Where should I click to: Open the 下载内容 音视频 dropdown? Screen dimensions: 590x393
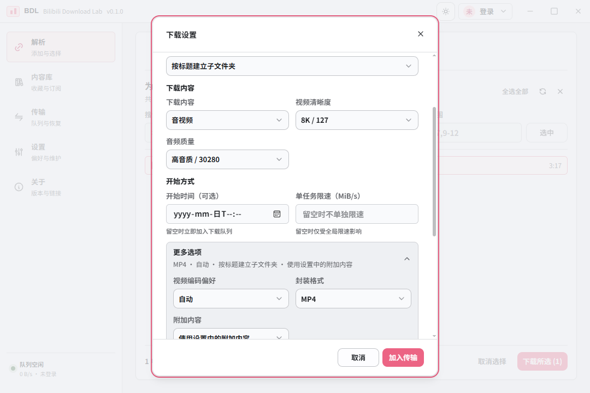click(227, 120)
